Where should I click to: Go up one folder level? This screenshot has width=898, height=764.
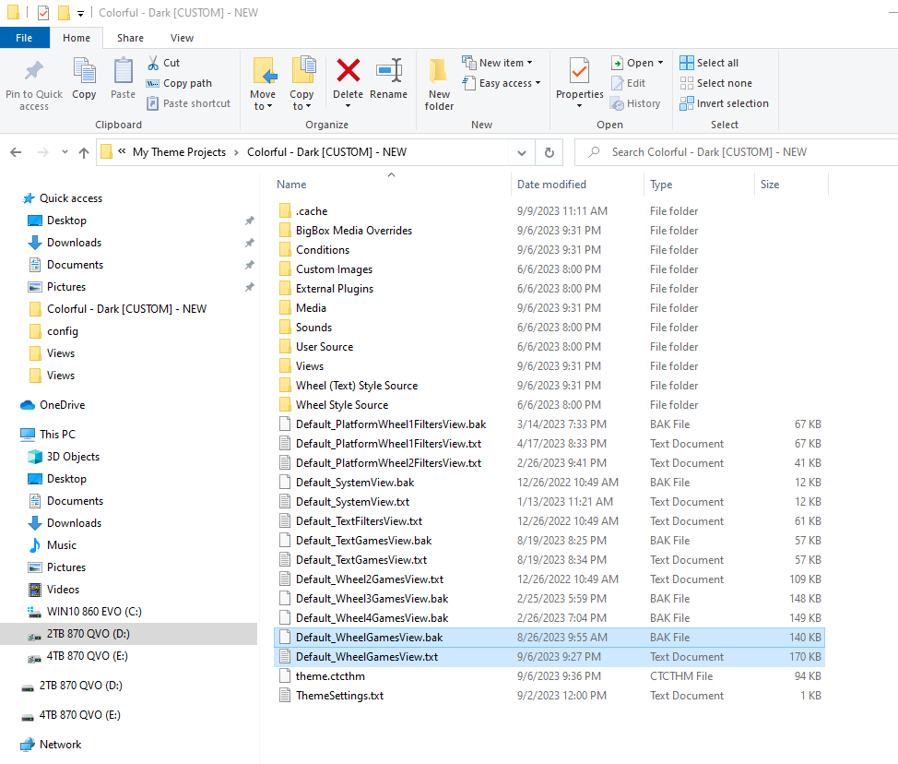pos(84,152)
